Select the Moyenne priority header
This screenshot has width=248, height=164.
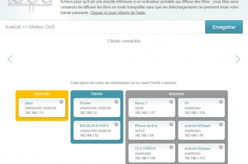tap(176, 94)
